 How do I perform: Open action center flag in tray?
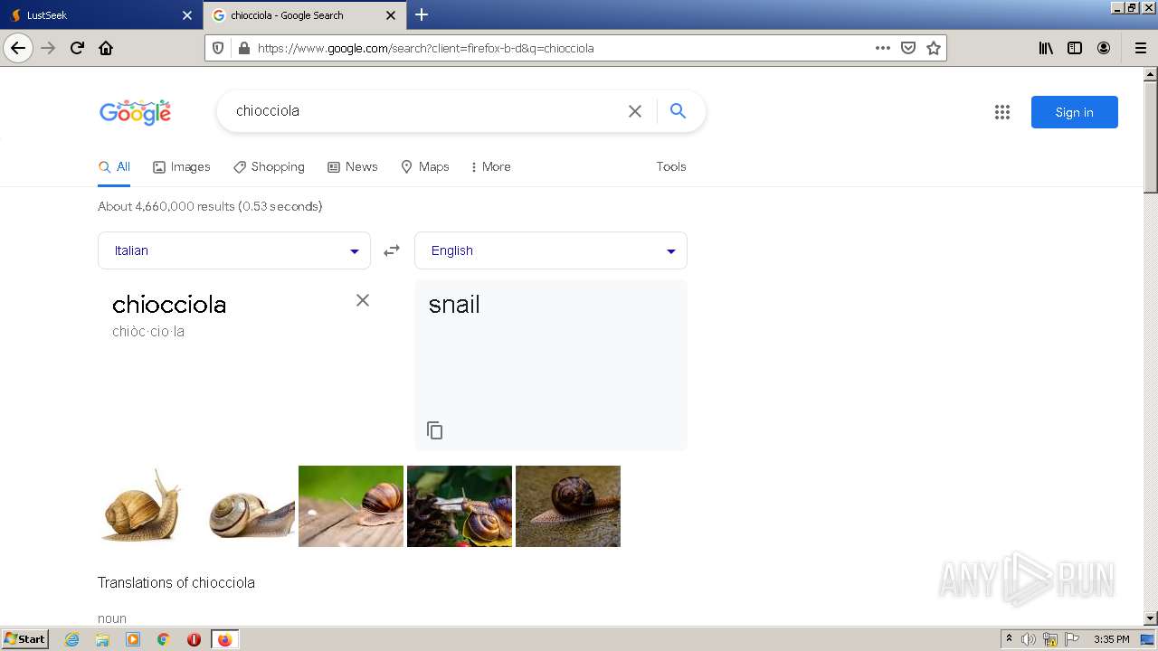click(1072, 639)
